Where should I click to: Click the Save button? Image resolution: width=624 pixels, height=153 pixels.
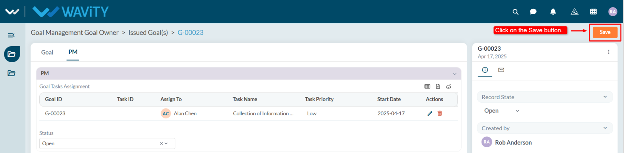(x=605, y=32)
